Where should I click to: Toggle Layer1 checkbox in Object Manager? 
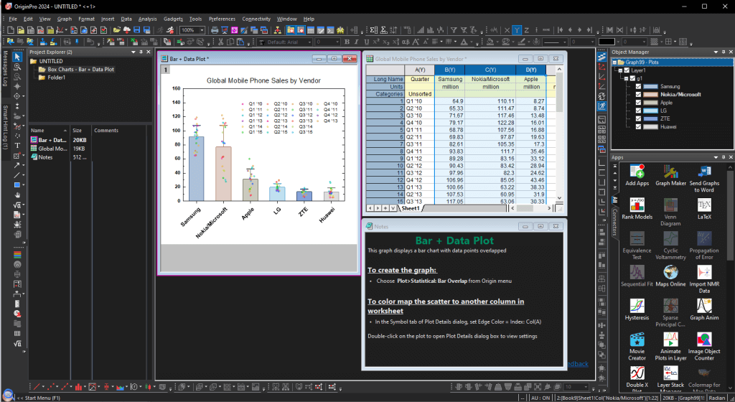(627, 70)
